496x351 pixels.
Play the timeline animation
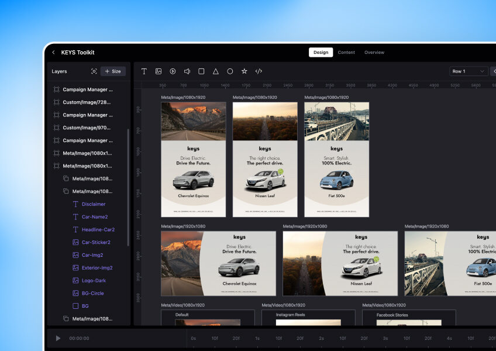58,338
